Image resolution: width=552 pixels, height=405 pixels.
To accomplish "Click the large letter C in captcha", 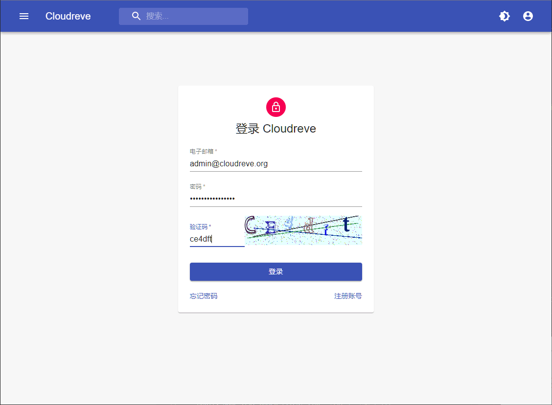I will (x=251, y=225).
